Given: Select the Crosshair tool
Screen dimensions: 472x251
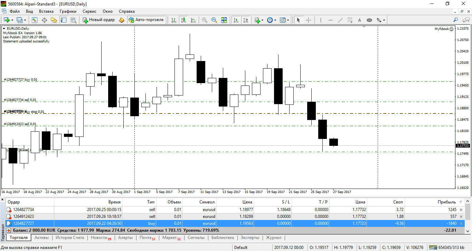Looking at the screenshot, I should click(x=309, y=20).
